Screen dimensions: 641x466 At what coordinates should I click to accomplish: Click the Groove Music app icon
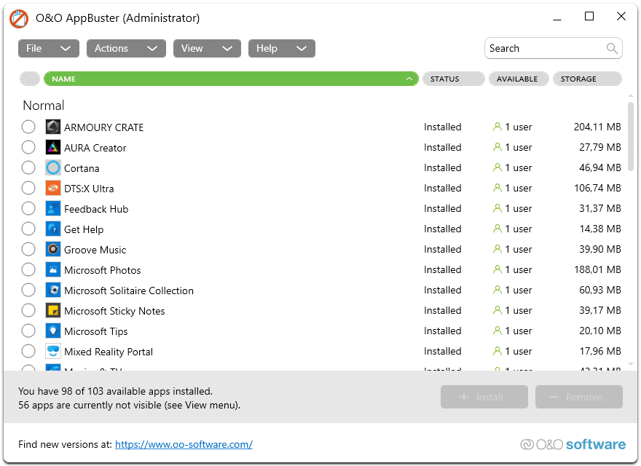point(52,249)
